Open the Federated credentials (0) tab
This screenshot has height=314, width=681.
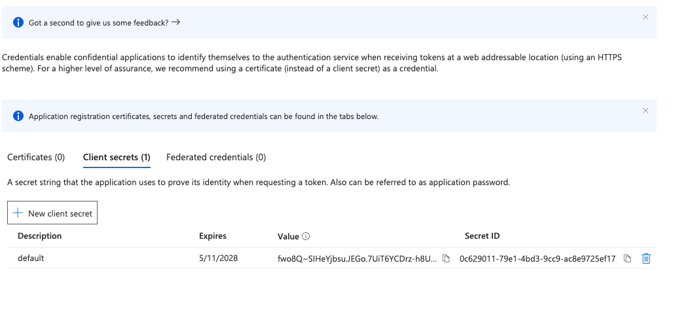pos(216,157)
